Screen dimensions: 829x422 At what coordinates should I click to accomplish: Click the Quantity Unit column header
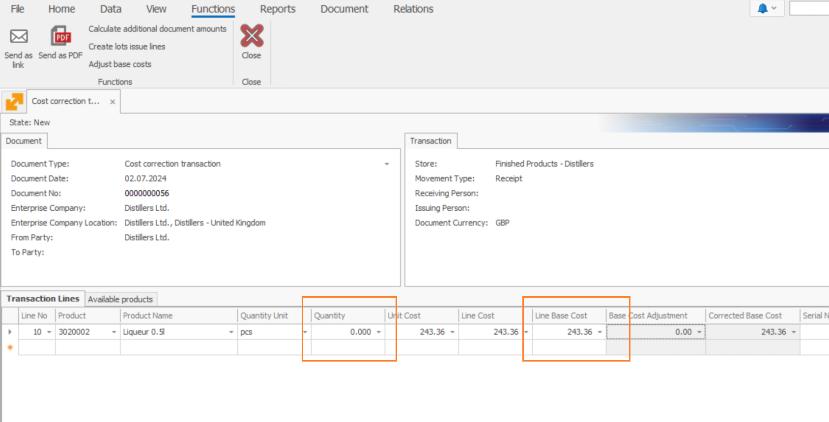click(x=274, y=316)
